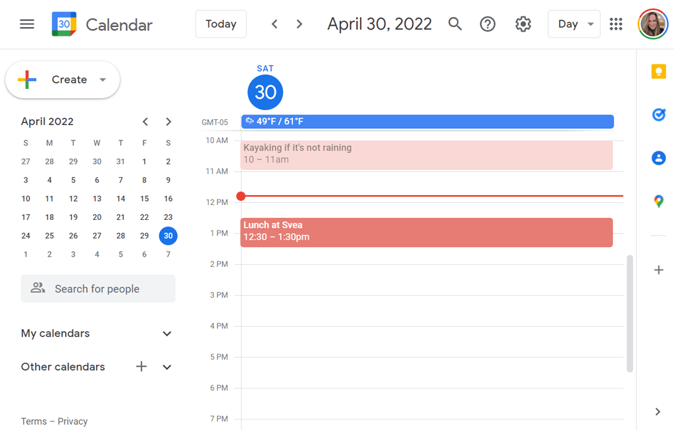Click the Today button

coord(221,24)
